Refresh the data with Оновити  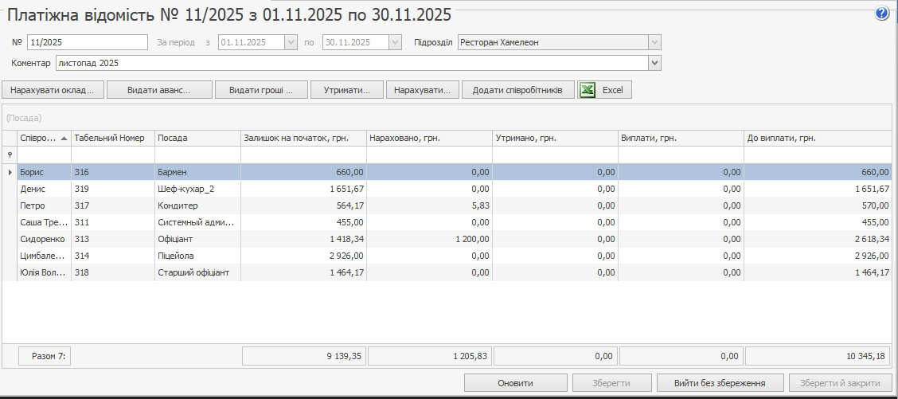click(x=515, y=383)
